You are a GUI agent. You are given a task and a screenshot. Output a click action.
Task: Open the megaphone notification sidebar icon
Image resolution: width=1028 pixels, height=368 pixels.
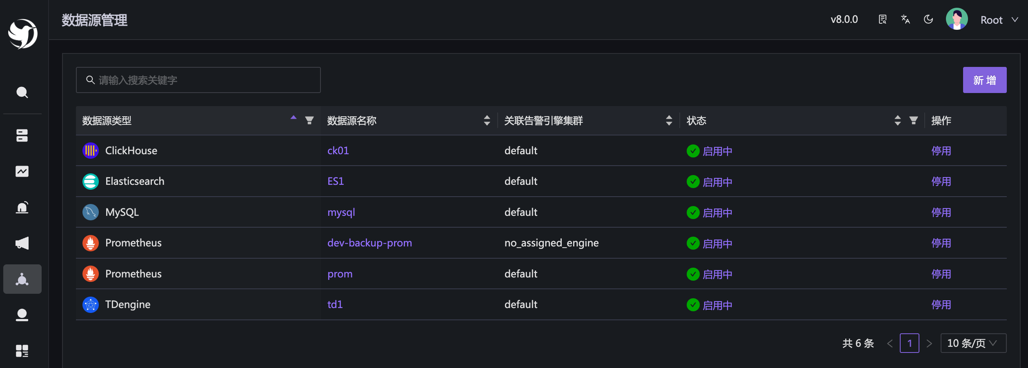point(22,243)
